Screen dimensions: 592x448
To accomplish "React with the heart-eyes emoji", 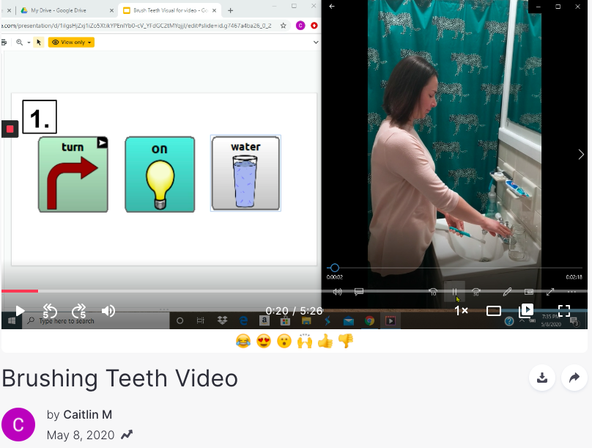I will (263, 341).
